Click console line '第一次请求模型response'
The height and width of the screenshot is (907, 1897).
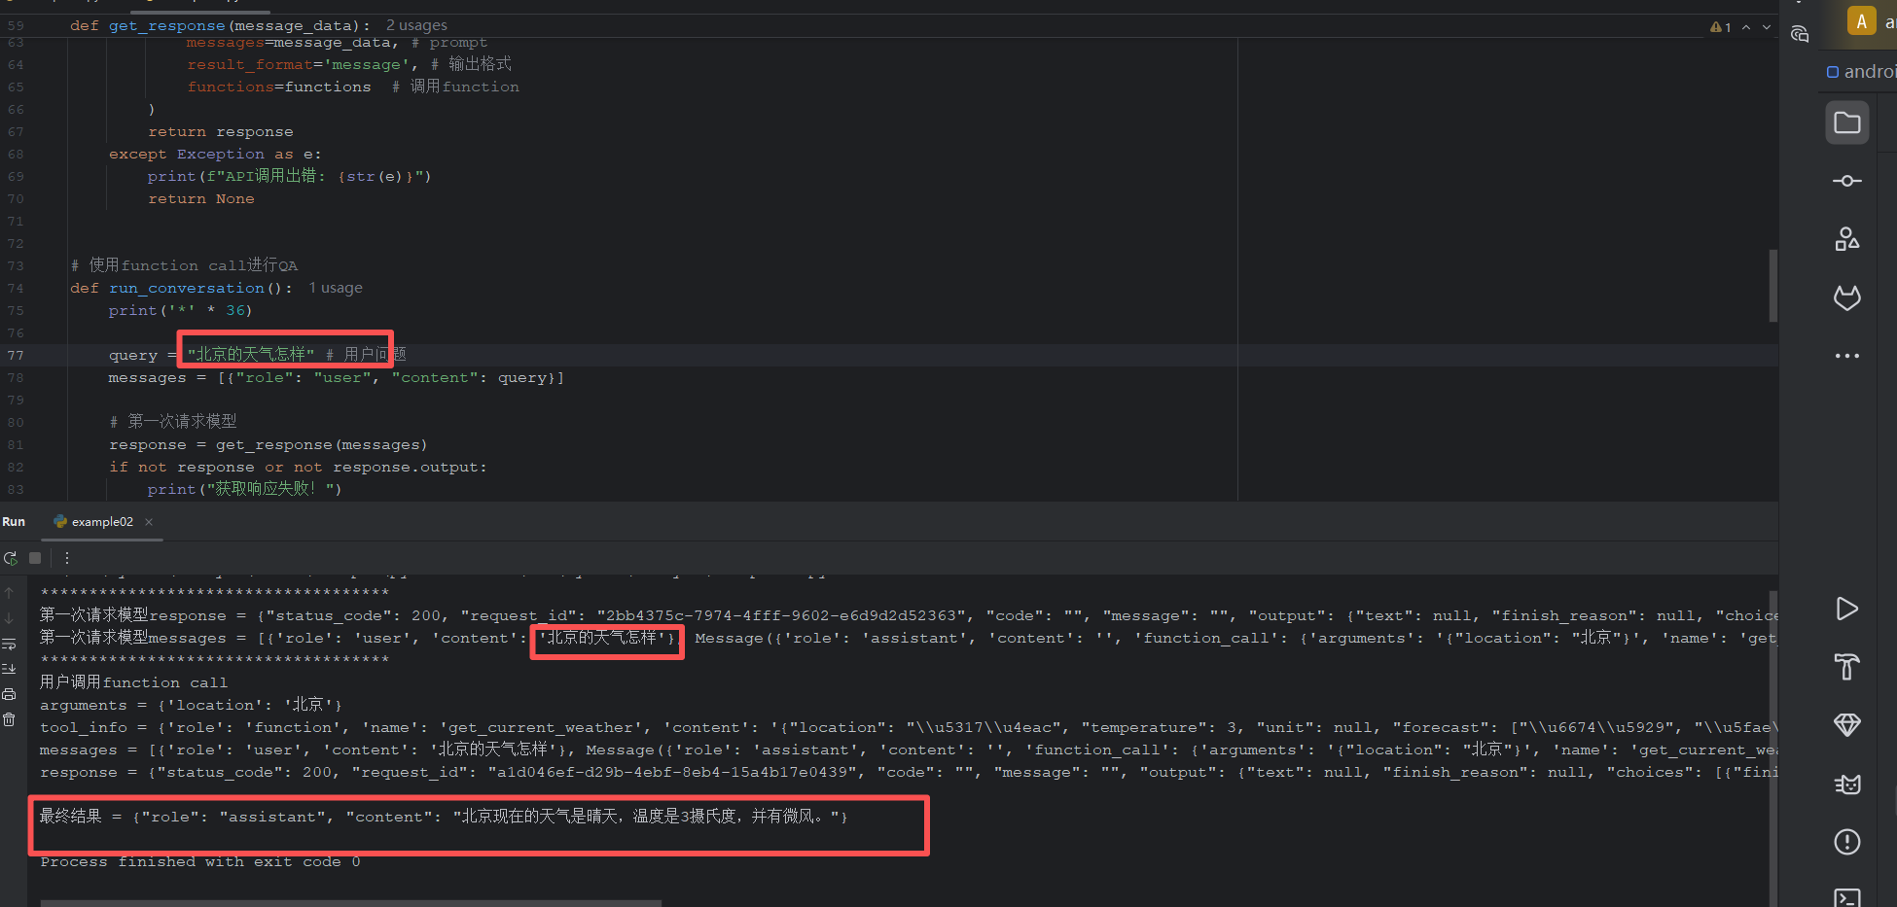[909, 615]
